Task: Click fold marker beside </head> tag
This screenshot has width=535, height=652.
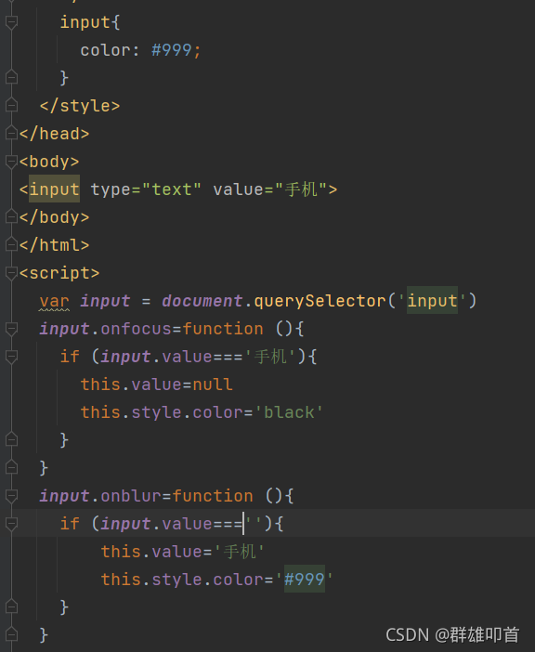Action: 12,134
